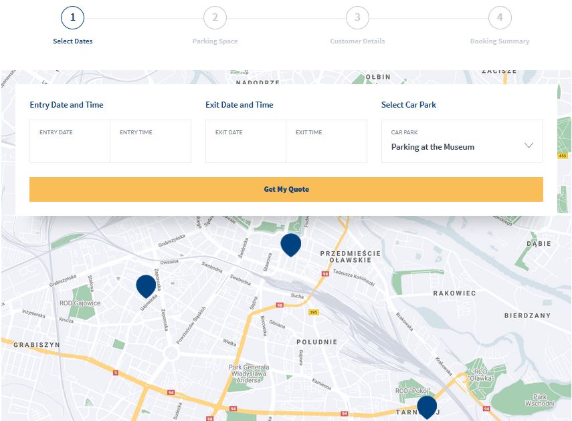Image resolution: width=572 pixels, height=421 pixels.
Task: Click the red route 5 road marker
Action: click(116, 372)
